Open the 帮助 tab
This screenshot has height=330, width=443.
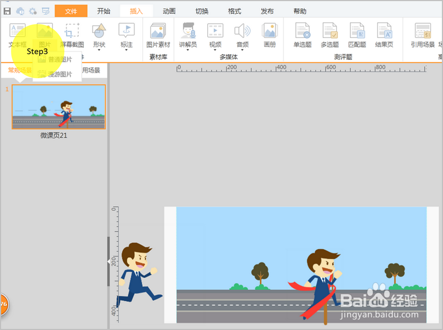pyautogui.click(x=300, y=11)
